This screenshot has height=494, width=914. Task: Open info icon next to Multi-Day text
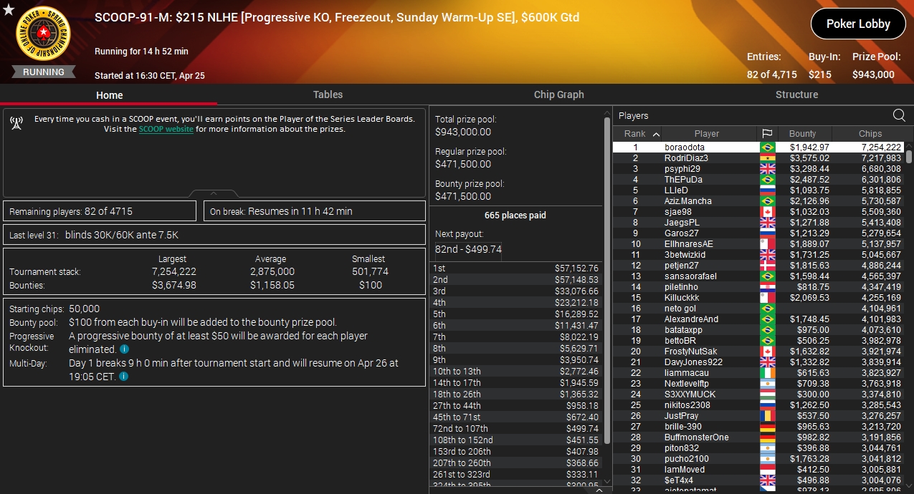point(123,377)
